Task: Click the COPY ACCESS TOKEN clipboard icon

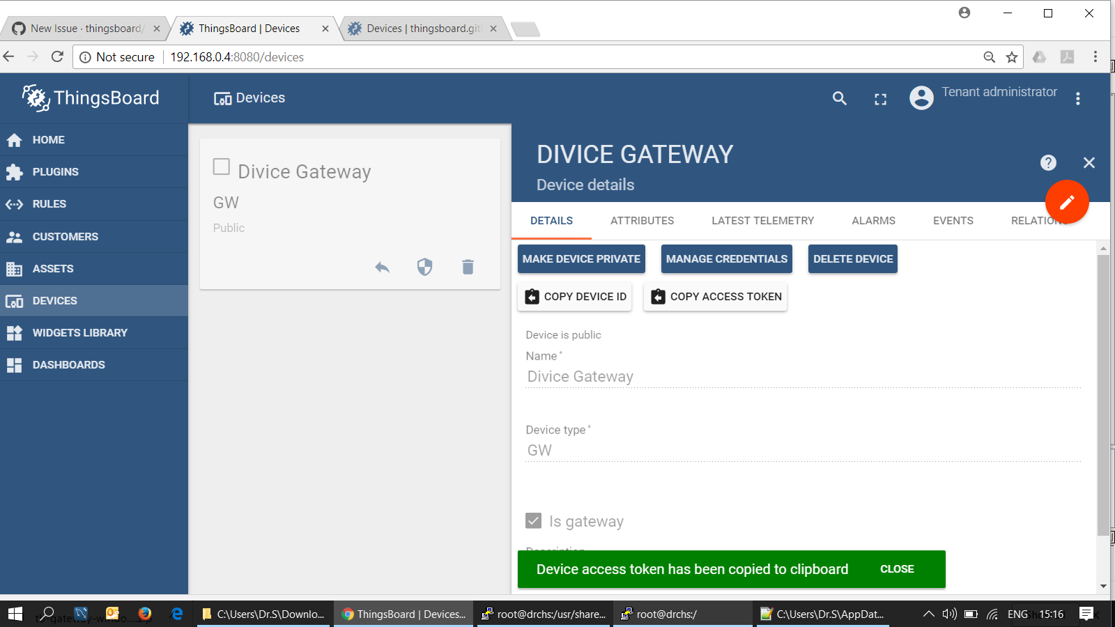Action: [658, 296]
